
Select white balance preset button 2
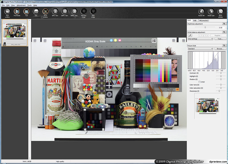coord(203,36)
